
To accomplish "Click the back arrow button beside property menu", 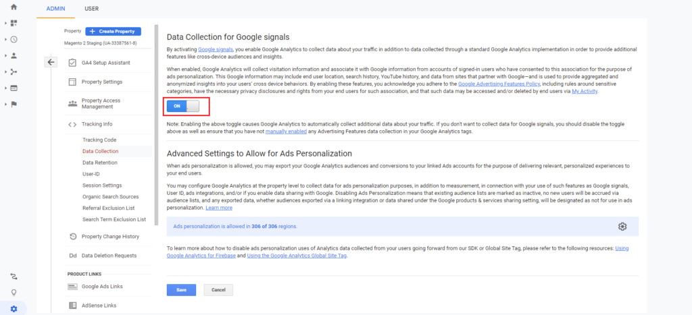I will pyautogui.click(x=51, y=62).
